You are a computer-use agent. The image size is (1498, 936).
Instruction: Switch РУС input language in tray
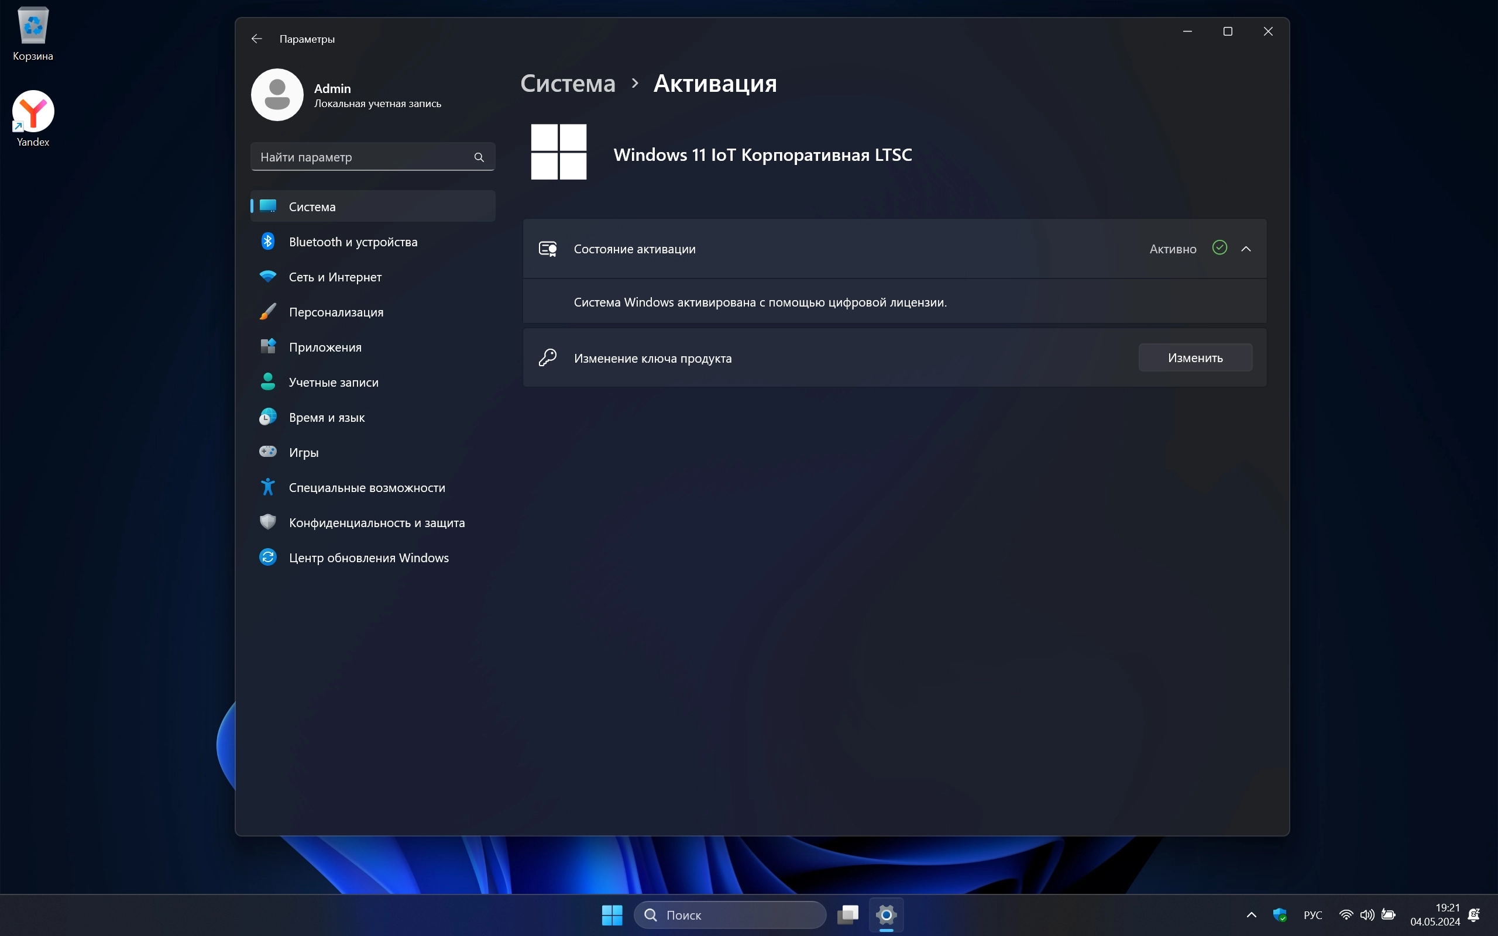[1313, 915]
